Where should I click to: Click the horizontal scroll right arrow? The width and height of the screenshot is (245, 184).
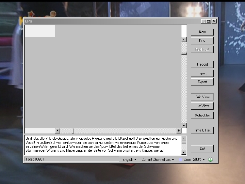tap(179, 131)
